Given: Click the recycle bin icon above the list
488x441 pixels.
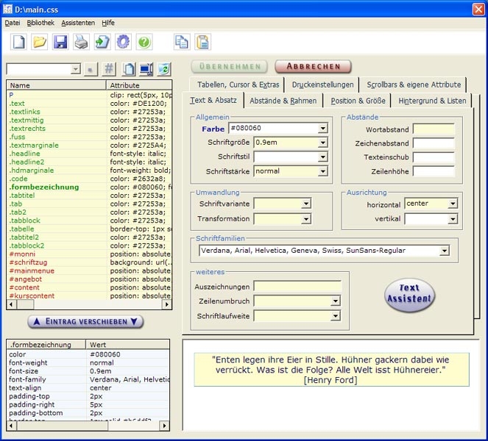Looking at the screenshot, I should tap(163, 69).
